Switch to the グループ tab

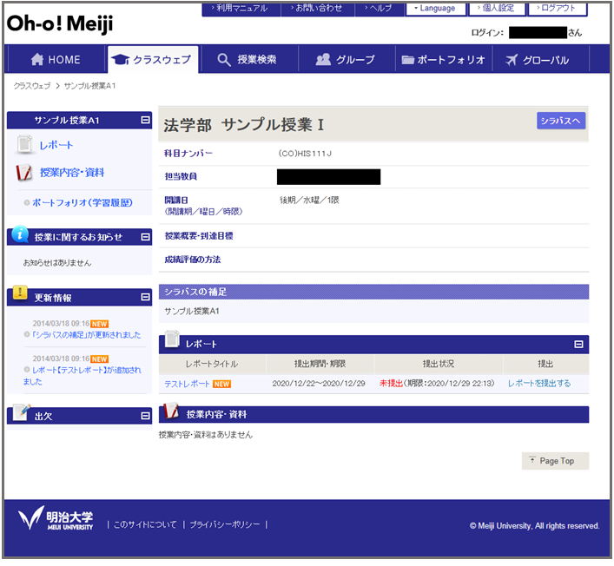pos(347,60)
